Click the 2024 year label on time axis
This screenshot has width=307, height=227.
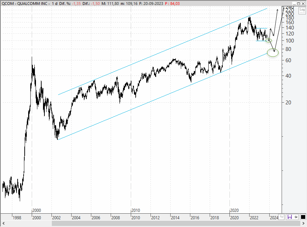click(x=274, y=218)
